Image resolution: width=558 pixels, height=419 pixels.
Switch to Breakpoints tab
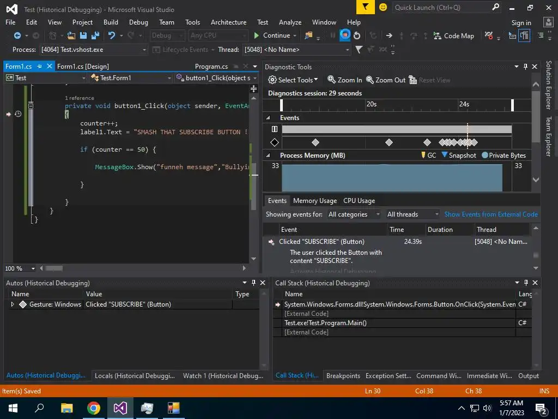(343, 375)
